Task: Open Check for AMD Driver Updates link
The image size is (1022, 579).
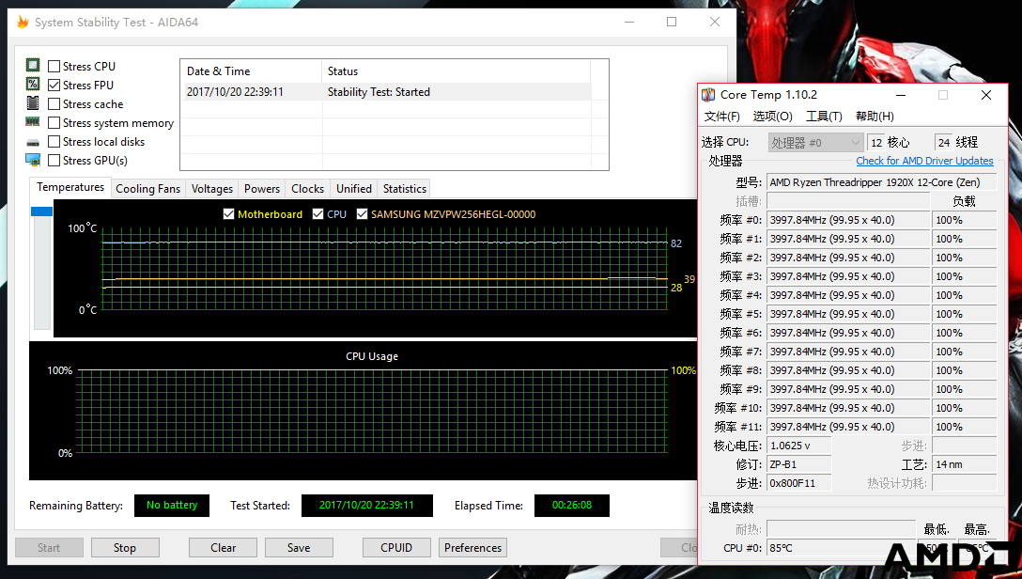Action: click(x=925, y=161)
